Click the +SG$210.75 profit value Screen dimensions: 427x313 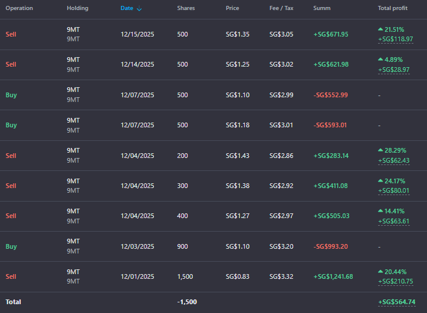point(395,281)
